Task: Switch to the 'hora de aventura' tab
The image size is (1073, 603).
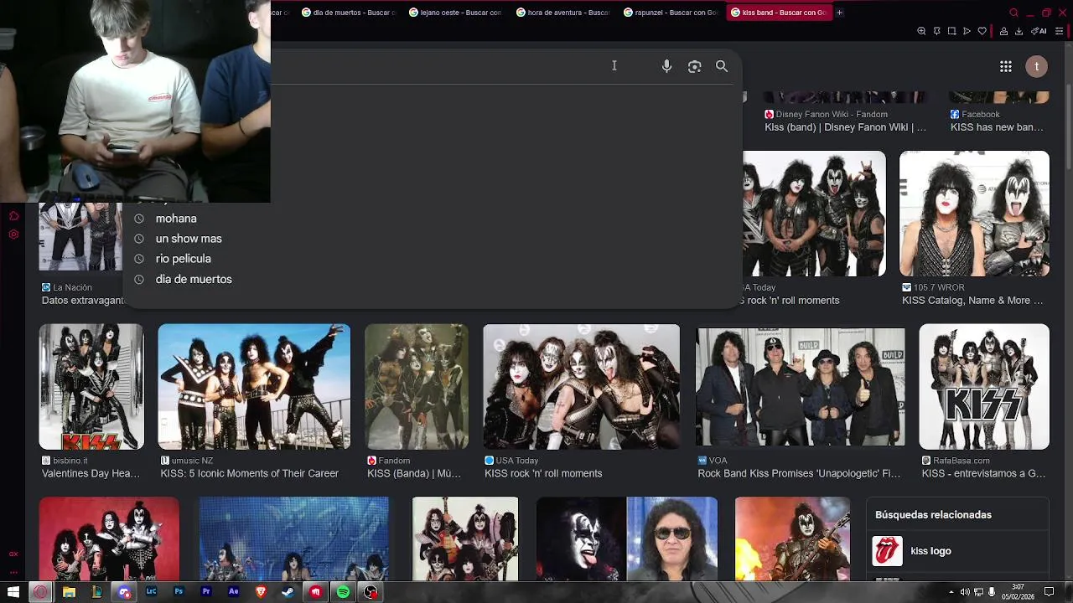Action: [x=562, y=13]
